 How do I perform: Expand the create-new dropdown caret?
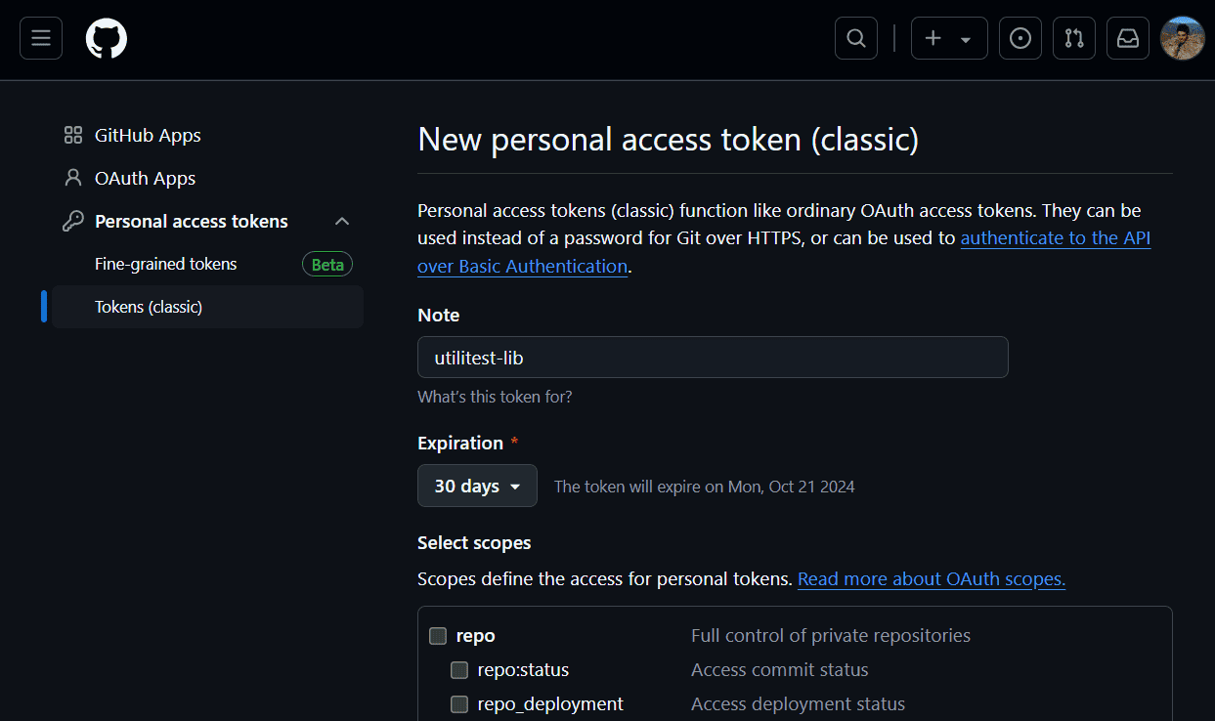[x=966, y=39]
